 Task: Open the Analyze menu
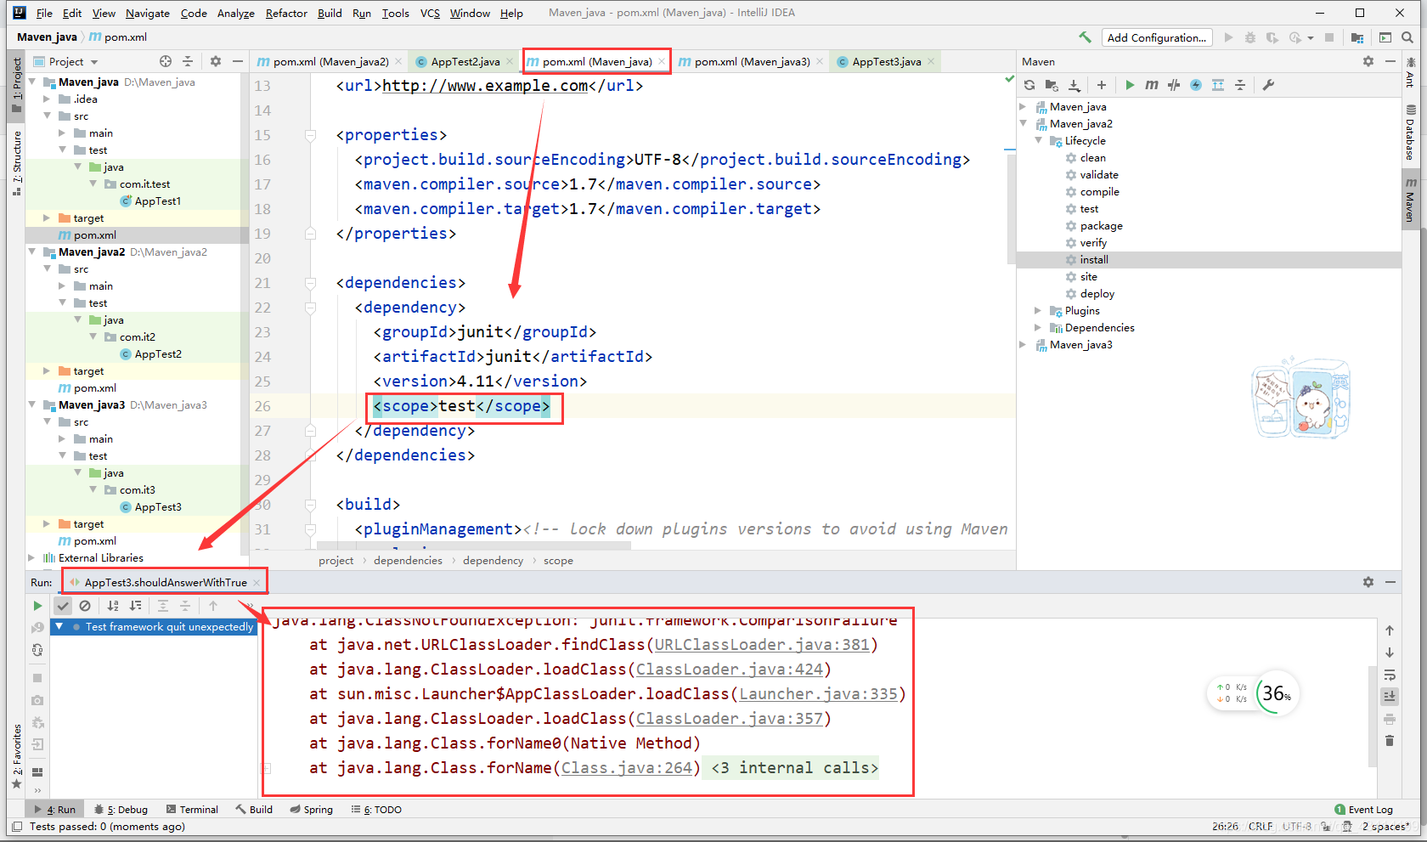tap(236, 13)
